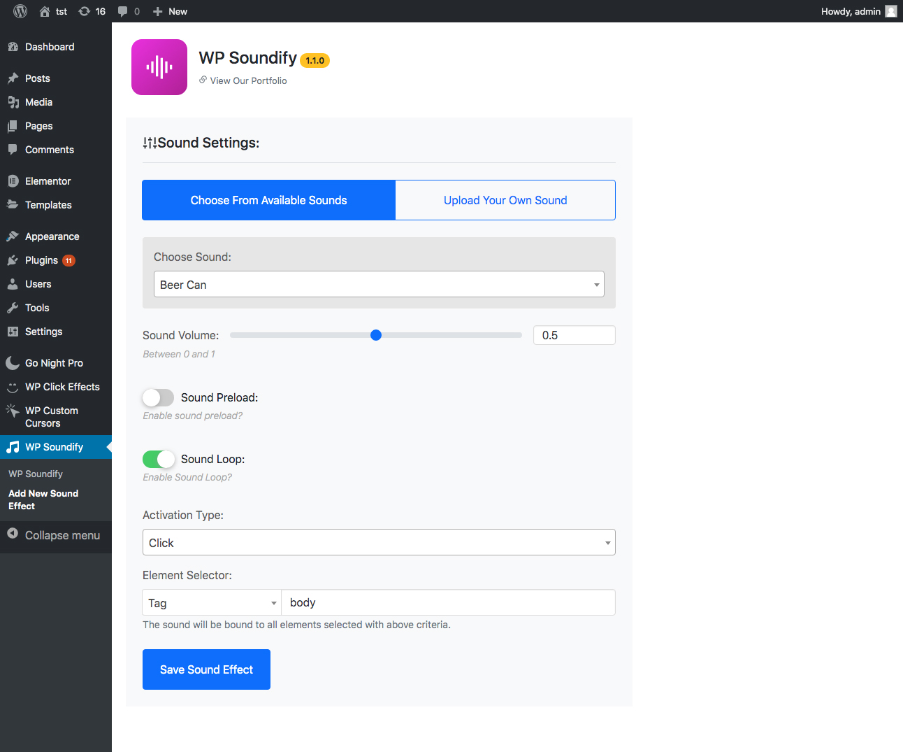
Task: Click the WP Custom Cursors icon
Action: [13, 411]
